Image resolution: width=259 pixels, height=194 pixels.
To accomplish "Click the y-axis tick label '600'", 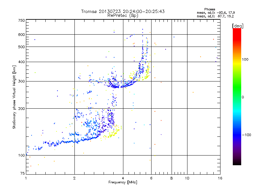I will click(x=21, y=35).
